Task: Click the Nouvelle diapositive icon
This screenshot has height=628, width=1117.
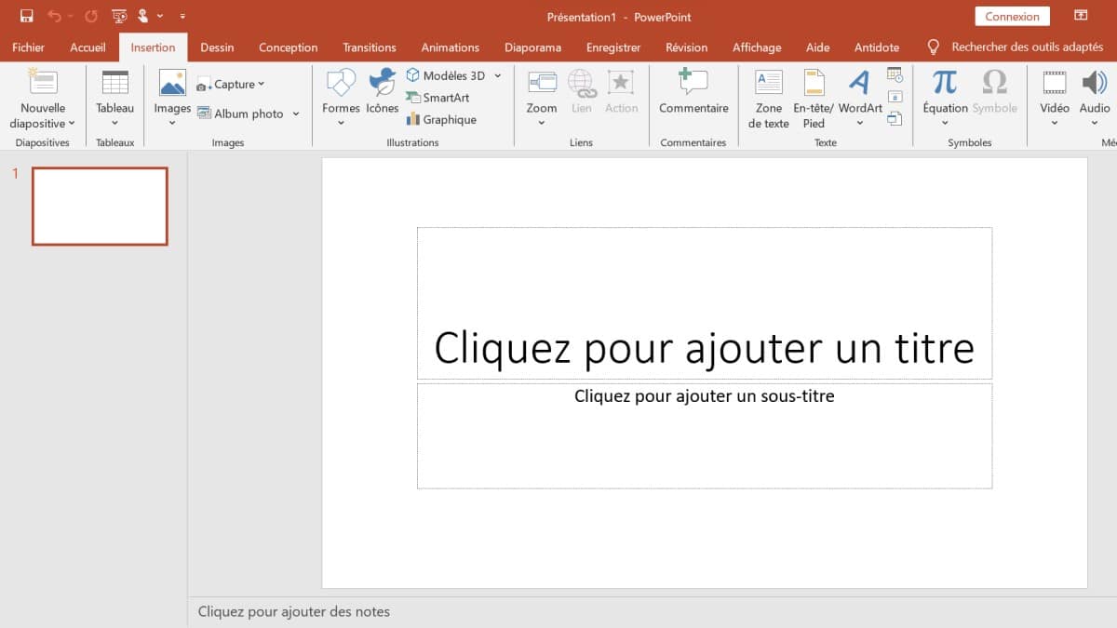Action: click(x=43, y=84)
